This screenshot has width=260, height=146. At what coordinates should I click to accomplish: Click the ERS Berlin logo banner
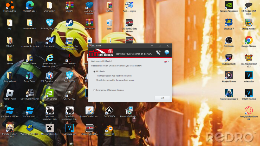click(101, 53)
